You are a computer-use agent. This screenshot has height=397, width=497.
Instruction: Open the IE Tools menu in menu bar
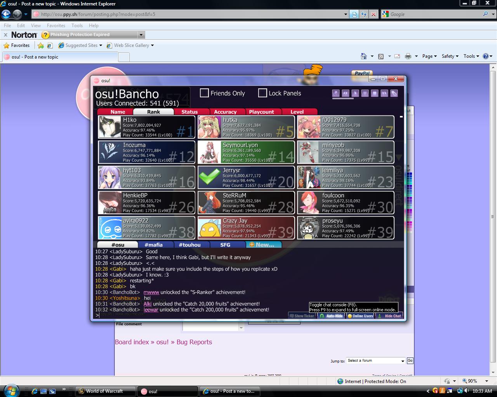77,26
